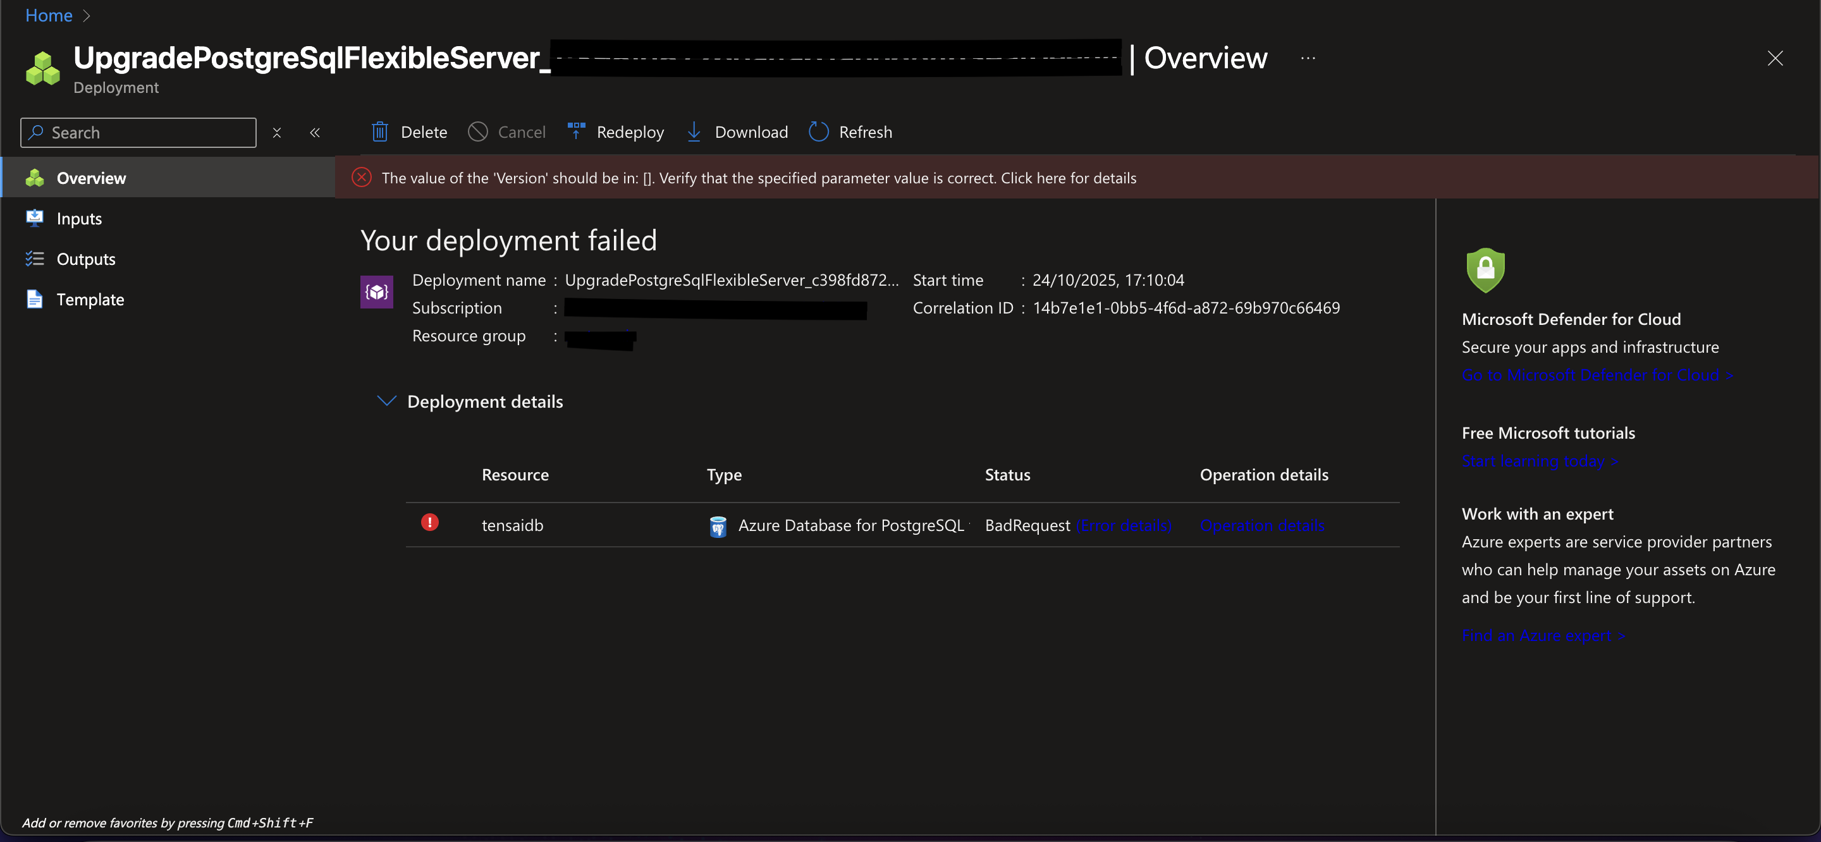Open the Outputs menu item
This screenshot has width=1821, height=842.
(x=85, y=259)
